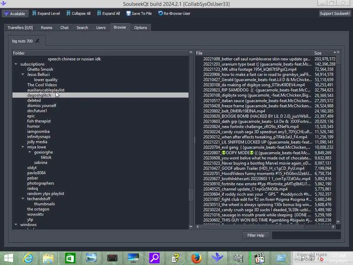Click the Expand Level toolbar button
Image resolution: width=353 pixels, height=265 pixels.
[46, 13]
